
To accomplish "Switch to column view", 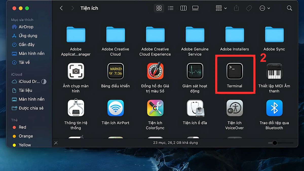I will tap(183, 8).
